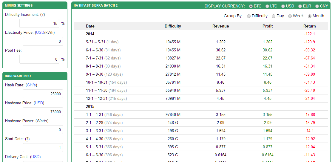Focus the Electricity Price input field
This screenshot has height=162, width=332.
coord(43,41)
